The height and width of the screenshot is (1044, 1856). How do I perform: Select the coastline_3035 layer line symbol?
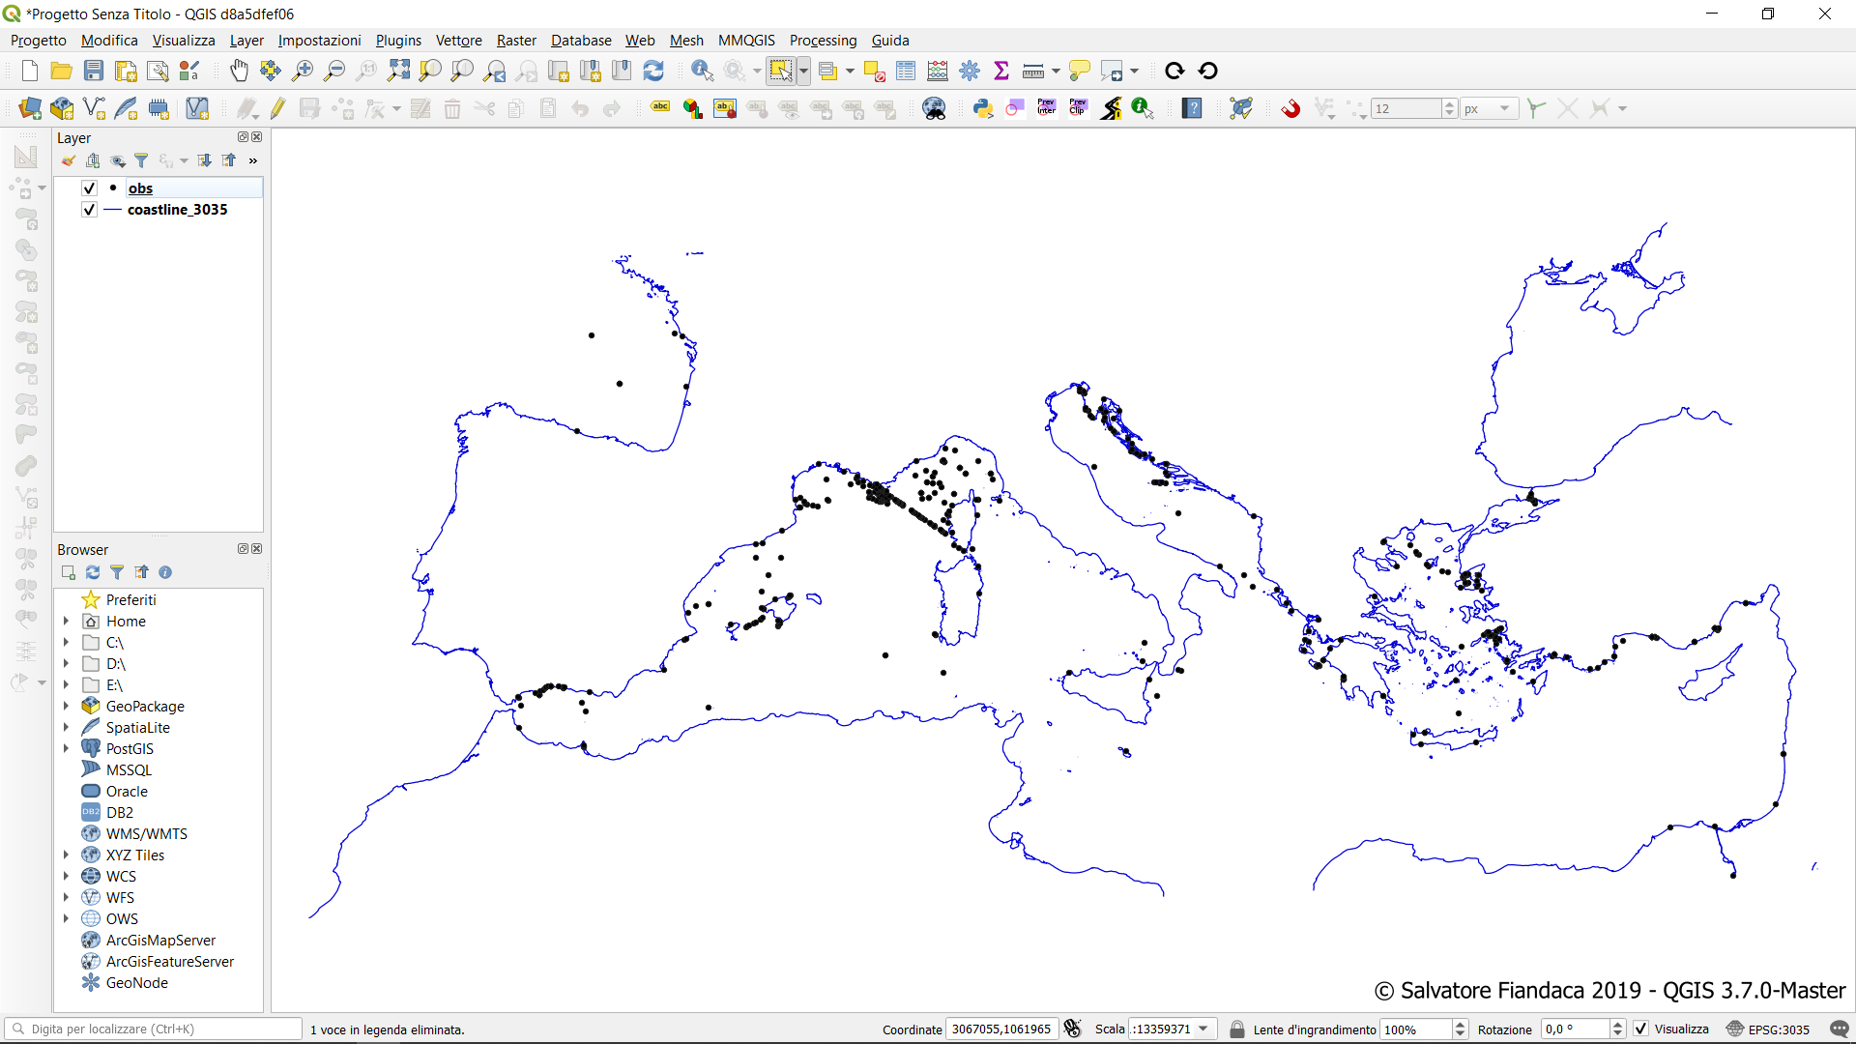112,210
